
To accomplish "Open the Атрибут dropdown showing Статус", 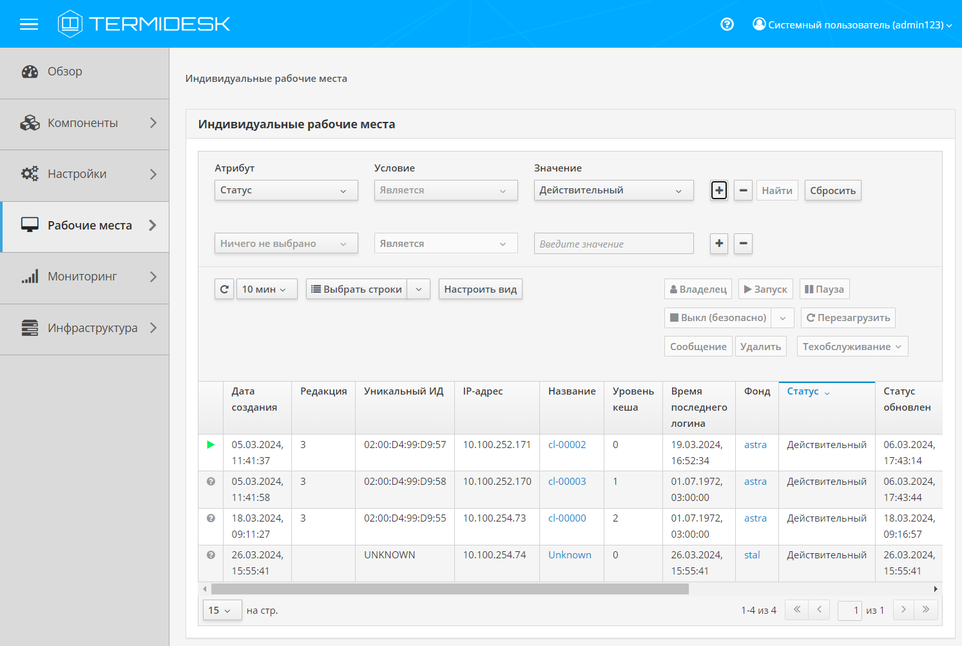I will [285, 191].
